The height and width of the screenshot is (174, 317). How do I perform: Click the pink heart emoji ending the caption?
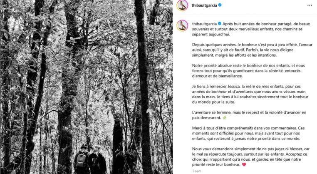[x=244, y=165]
